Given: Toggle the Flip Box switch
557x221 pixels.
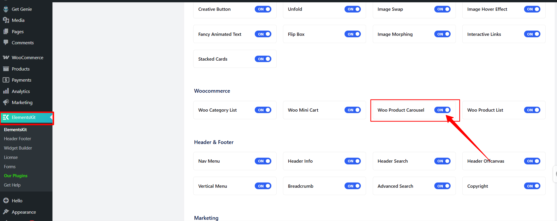Looking at the screenshot, I should [353, 34].
